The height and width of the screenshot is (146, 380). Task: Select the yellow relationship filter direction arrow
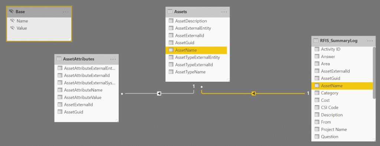(253, 93)
